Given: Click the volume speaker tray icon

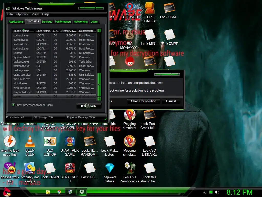Looking at the screenshot, I should tap(217, 192).
